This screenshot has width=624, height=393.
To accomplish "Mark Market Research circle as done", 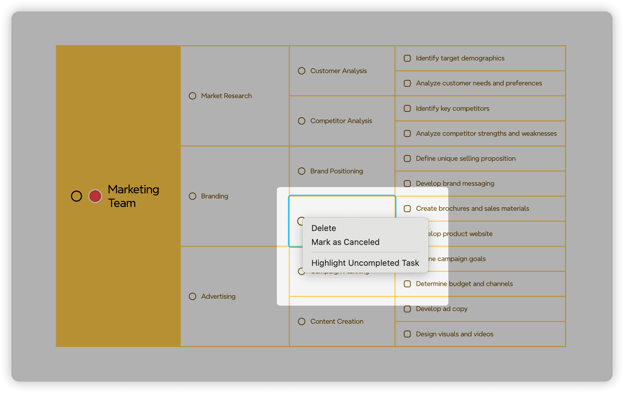I will coord(192,96).
